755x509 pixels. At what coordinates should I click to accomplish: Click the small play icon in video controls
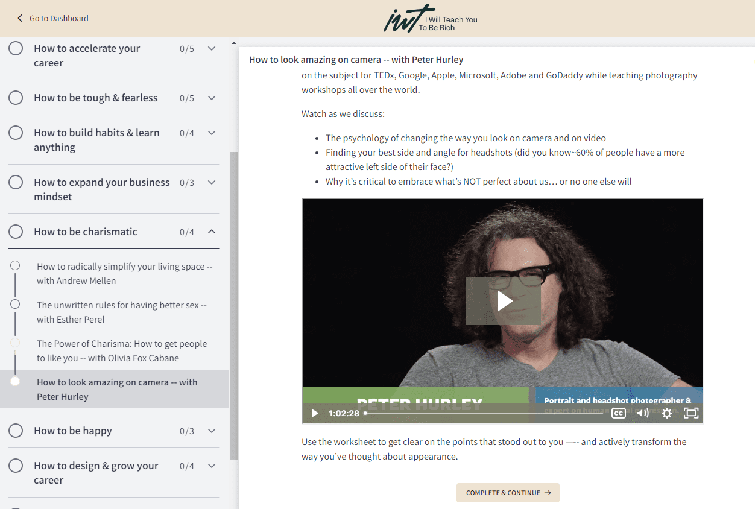[314, 413]
